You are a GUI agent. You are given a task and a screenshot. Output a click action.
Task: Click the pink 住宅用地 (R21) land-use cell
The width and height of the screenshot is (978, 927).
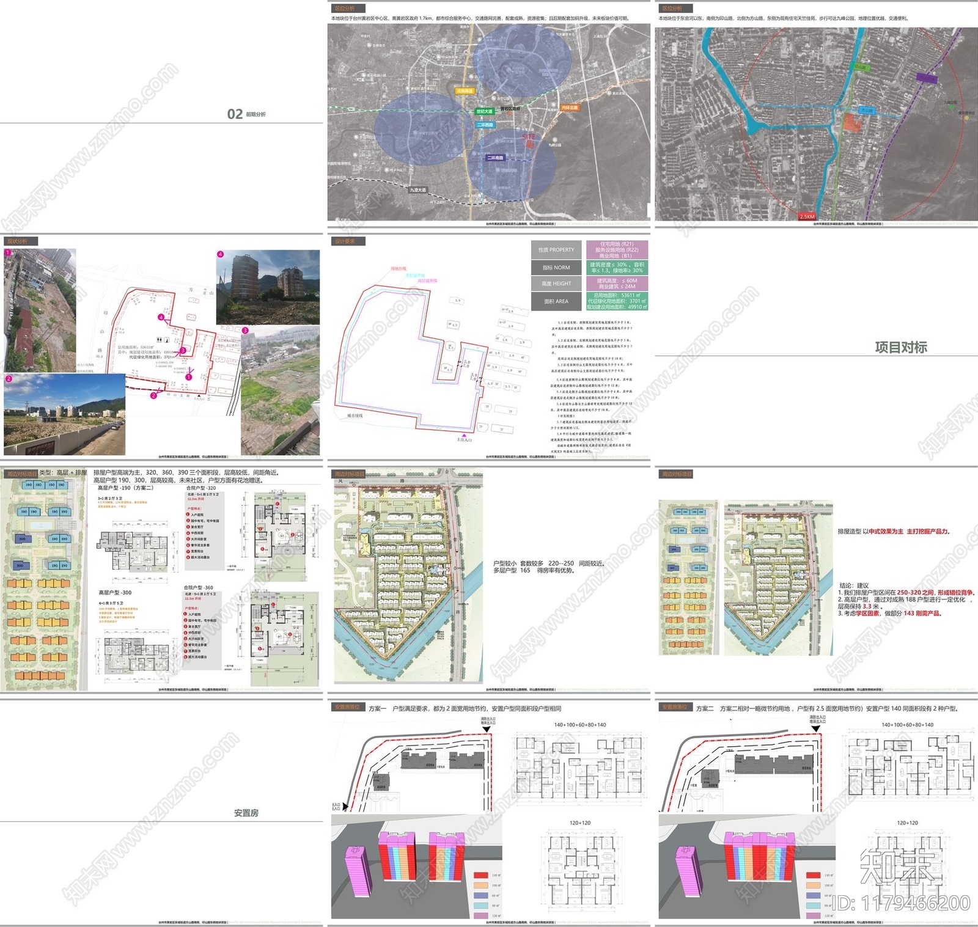point(617,250)
